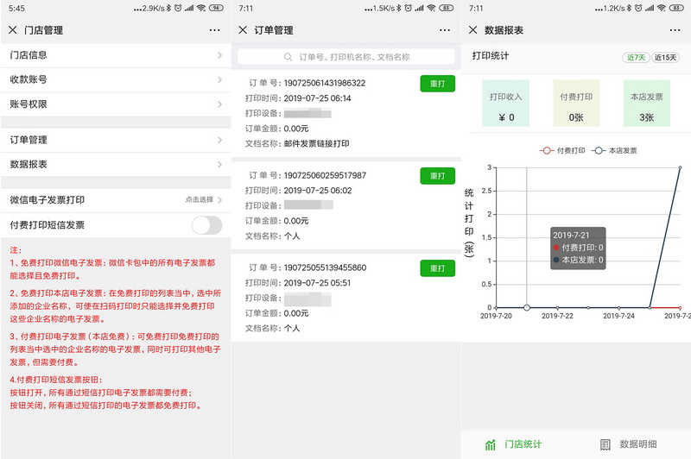Select the 近7天 range filter
Screen dimensions: 691x459
[x=636, y=58]
